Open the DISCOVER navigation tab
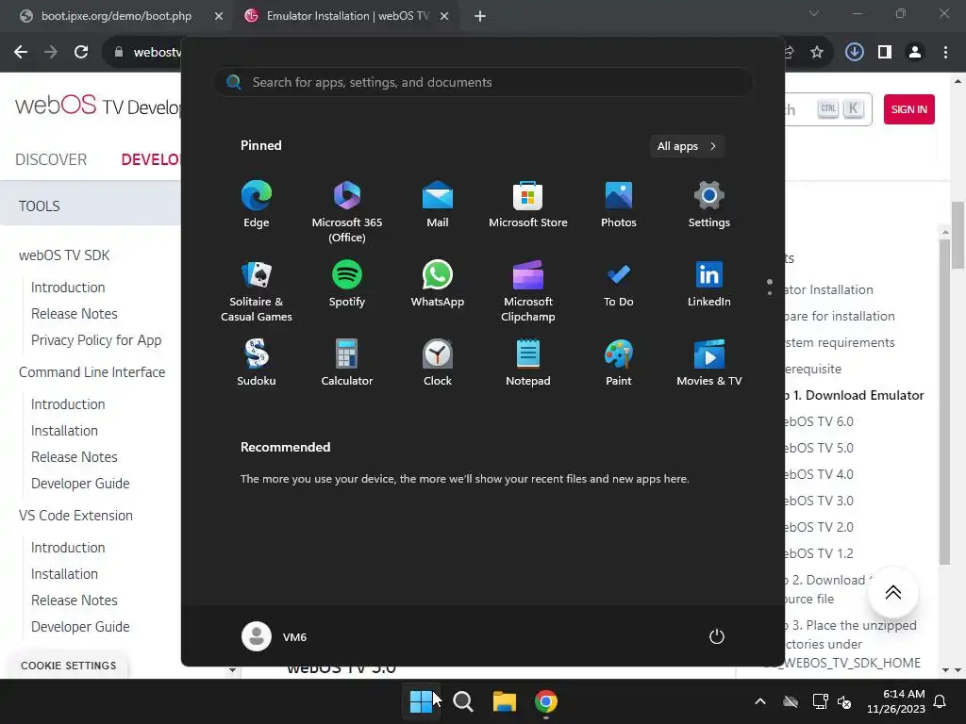The height and width of the screenshot is (724, 966). coord(51,159)
